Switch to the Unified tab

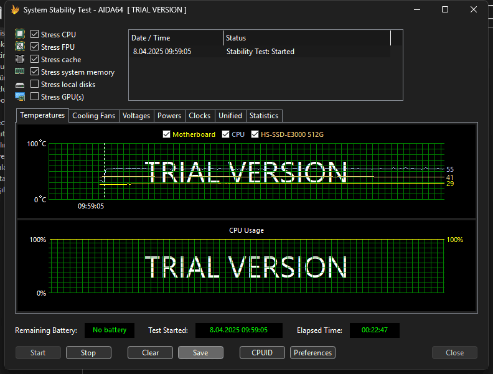[230, 116]
